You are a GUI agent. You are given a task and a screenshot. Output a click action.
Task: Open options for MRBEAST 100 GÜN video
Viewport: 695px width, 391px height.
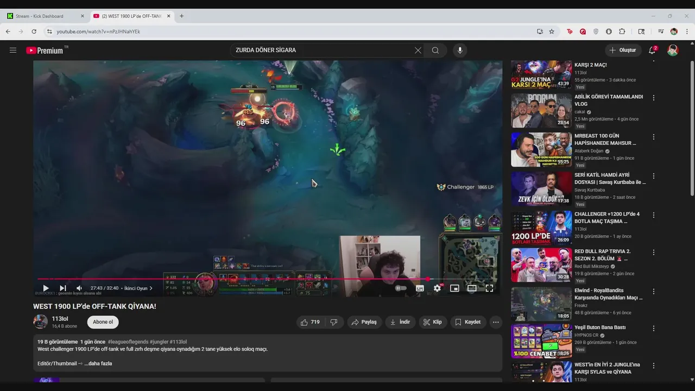coord(654,137)
